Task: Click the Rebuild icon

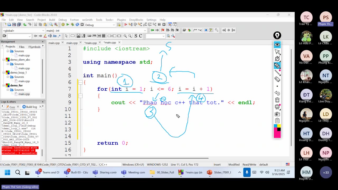Action: point(77,25)
